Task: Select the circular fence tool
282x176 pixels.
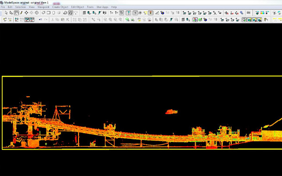Action: point(54,13)
